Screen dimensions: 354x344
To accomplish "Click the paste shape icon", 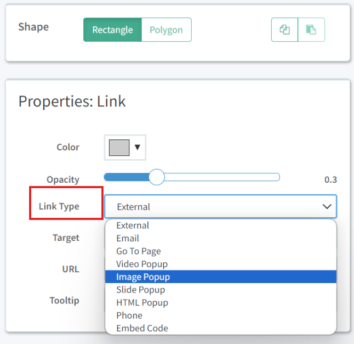I will (311, 30).
